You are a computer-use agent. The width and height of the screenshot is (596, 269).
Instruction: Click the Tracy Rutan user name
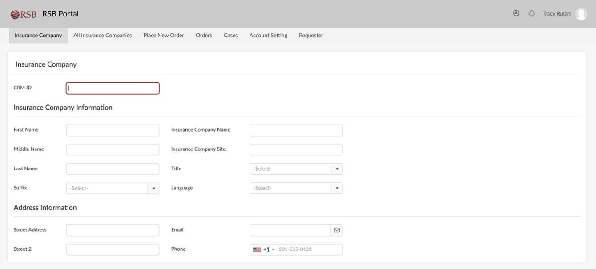(556, 14)
